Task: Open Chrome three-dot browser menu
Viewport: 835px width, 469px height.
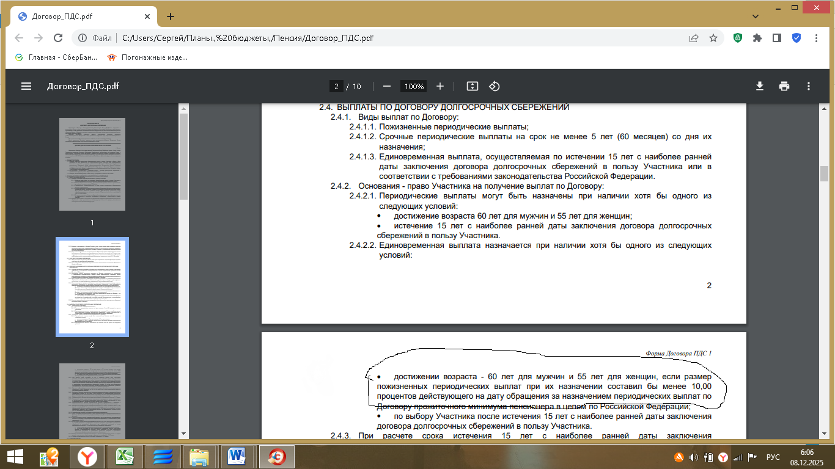Action: [x=816, y=38]
